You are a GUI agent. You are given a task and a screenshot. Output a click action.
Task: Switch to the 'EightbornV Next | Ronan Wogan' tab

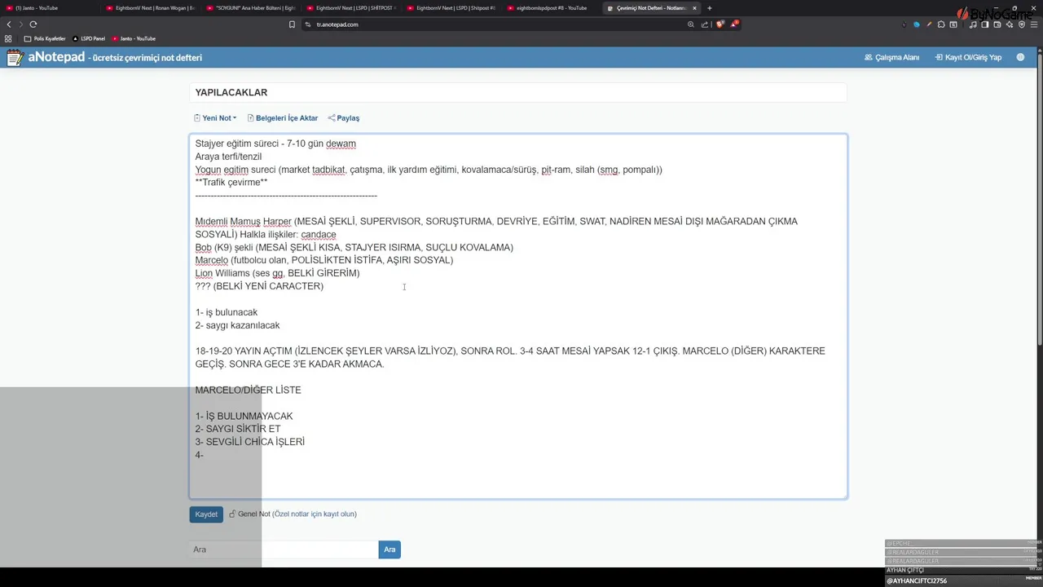click(151, 8)
